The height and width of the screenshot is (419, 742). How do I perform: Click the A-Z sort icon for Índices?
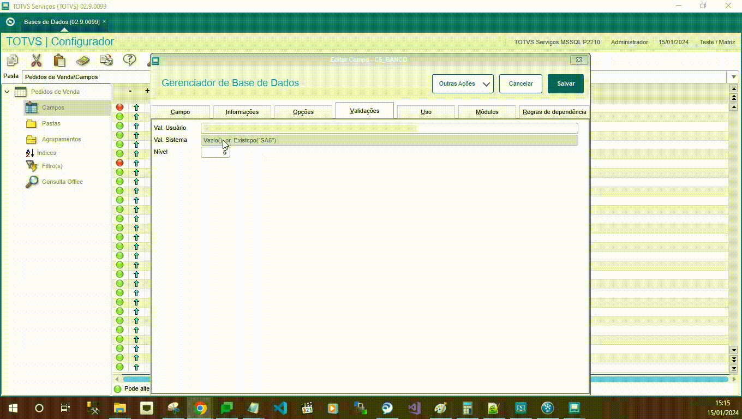tap(30, 153)
